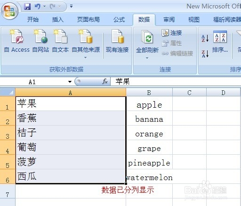Select column C header
The width and height of the screenshot is (241, 206).
(x=189, y=93)
